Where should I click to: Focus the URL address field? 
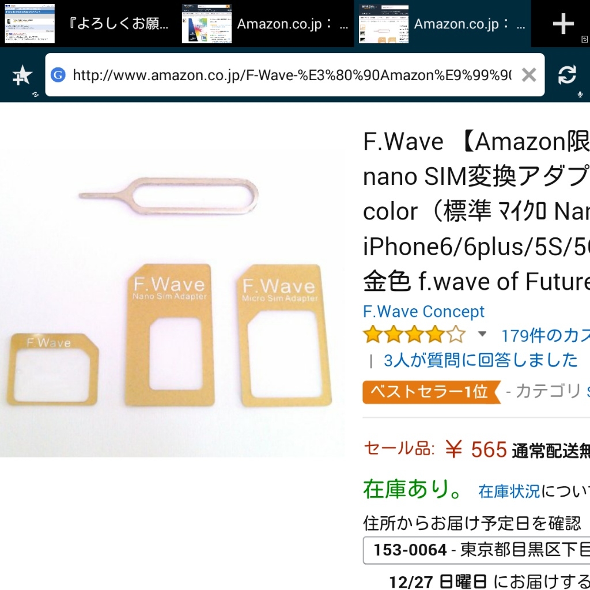pyautogui.click(x=292, y=75)
